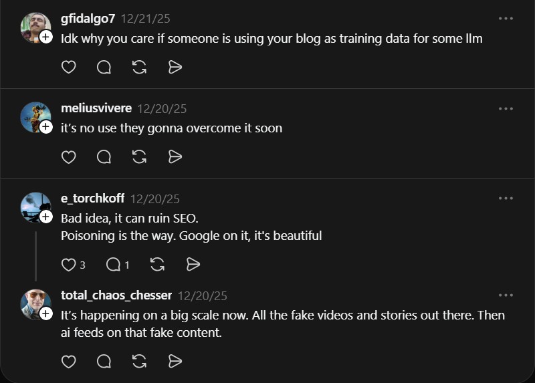Follow e_torchkoff via avatar plus badge

[x=46, y=217]
